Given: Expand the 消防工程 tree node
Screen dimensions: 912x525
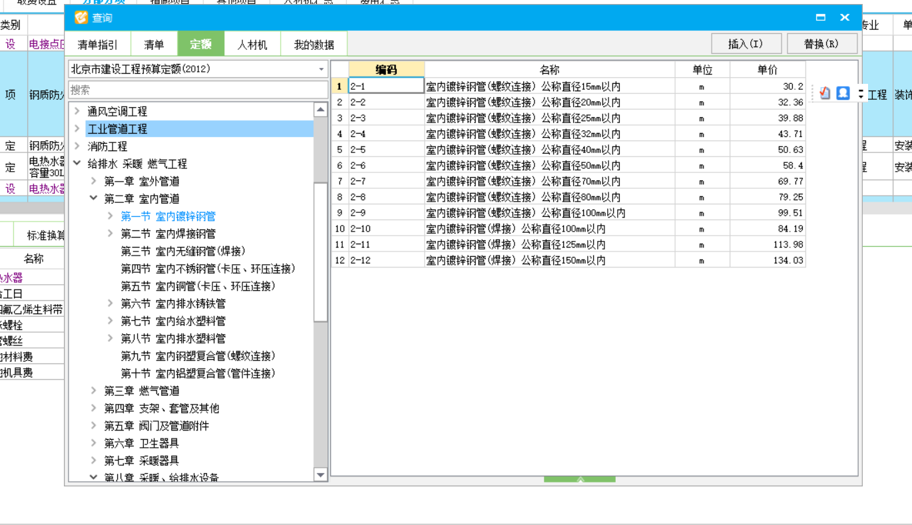Looking at the screenshot, I should coord(77,146).
